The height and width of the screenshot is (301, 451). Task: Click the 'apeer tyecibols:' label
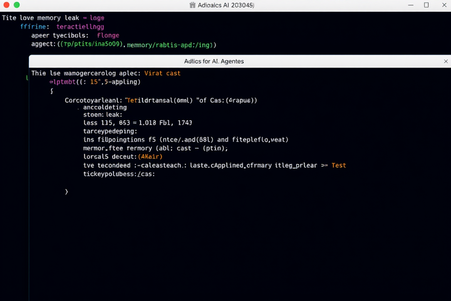click(x=60, y=35)
